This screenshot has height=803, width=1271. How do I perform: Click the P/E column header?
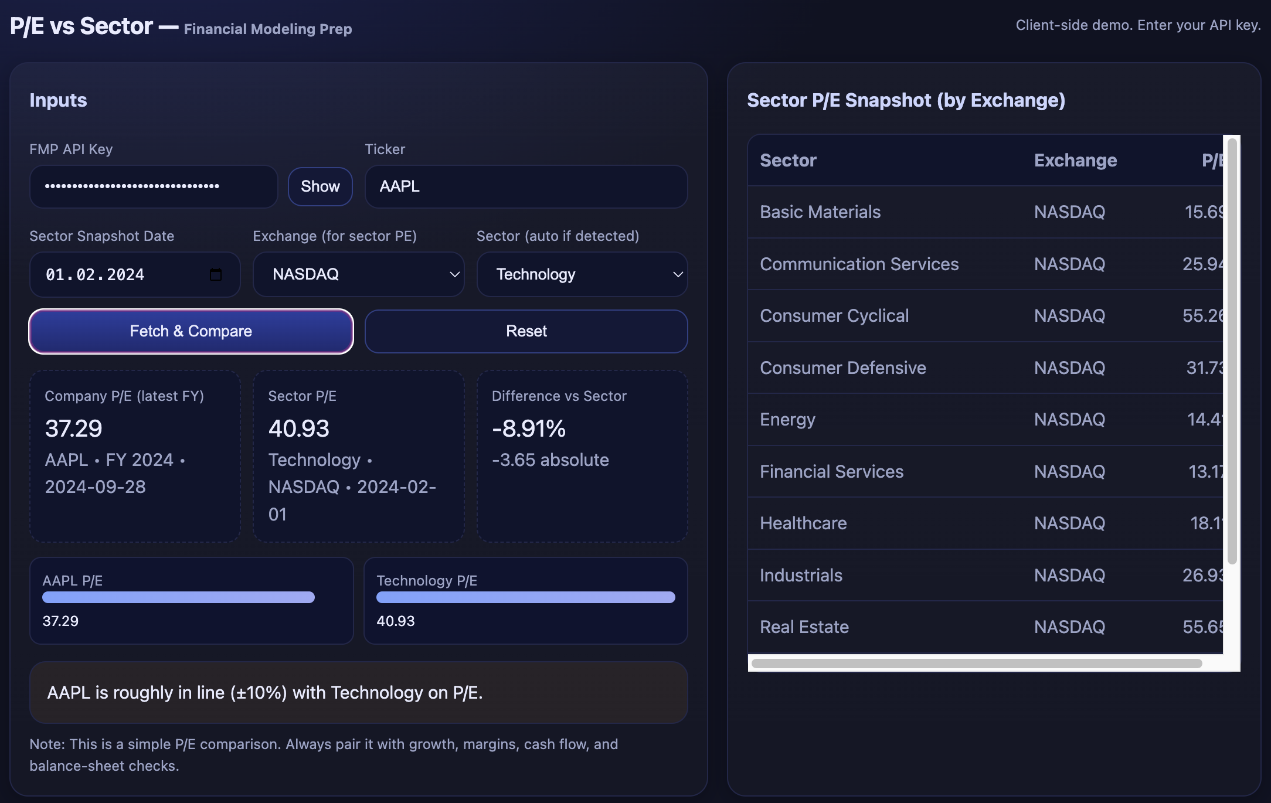(1212, 161)
